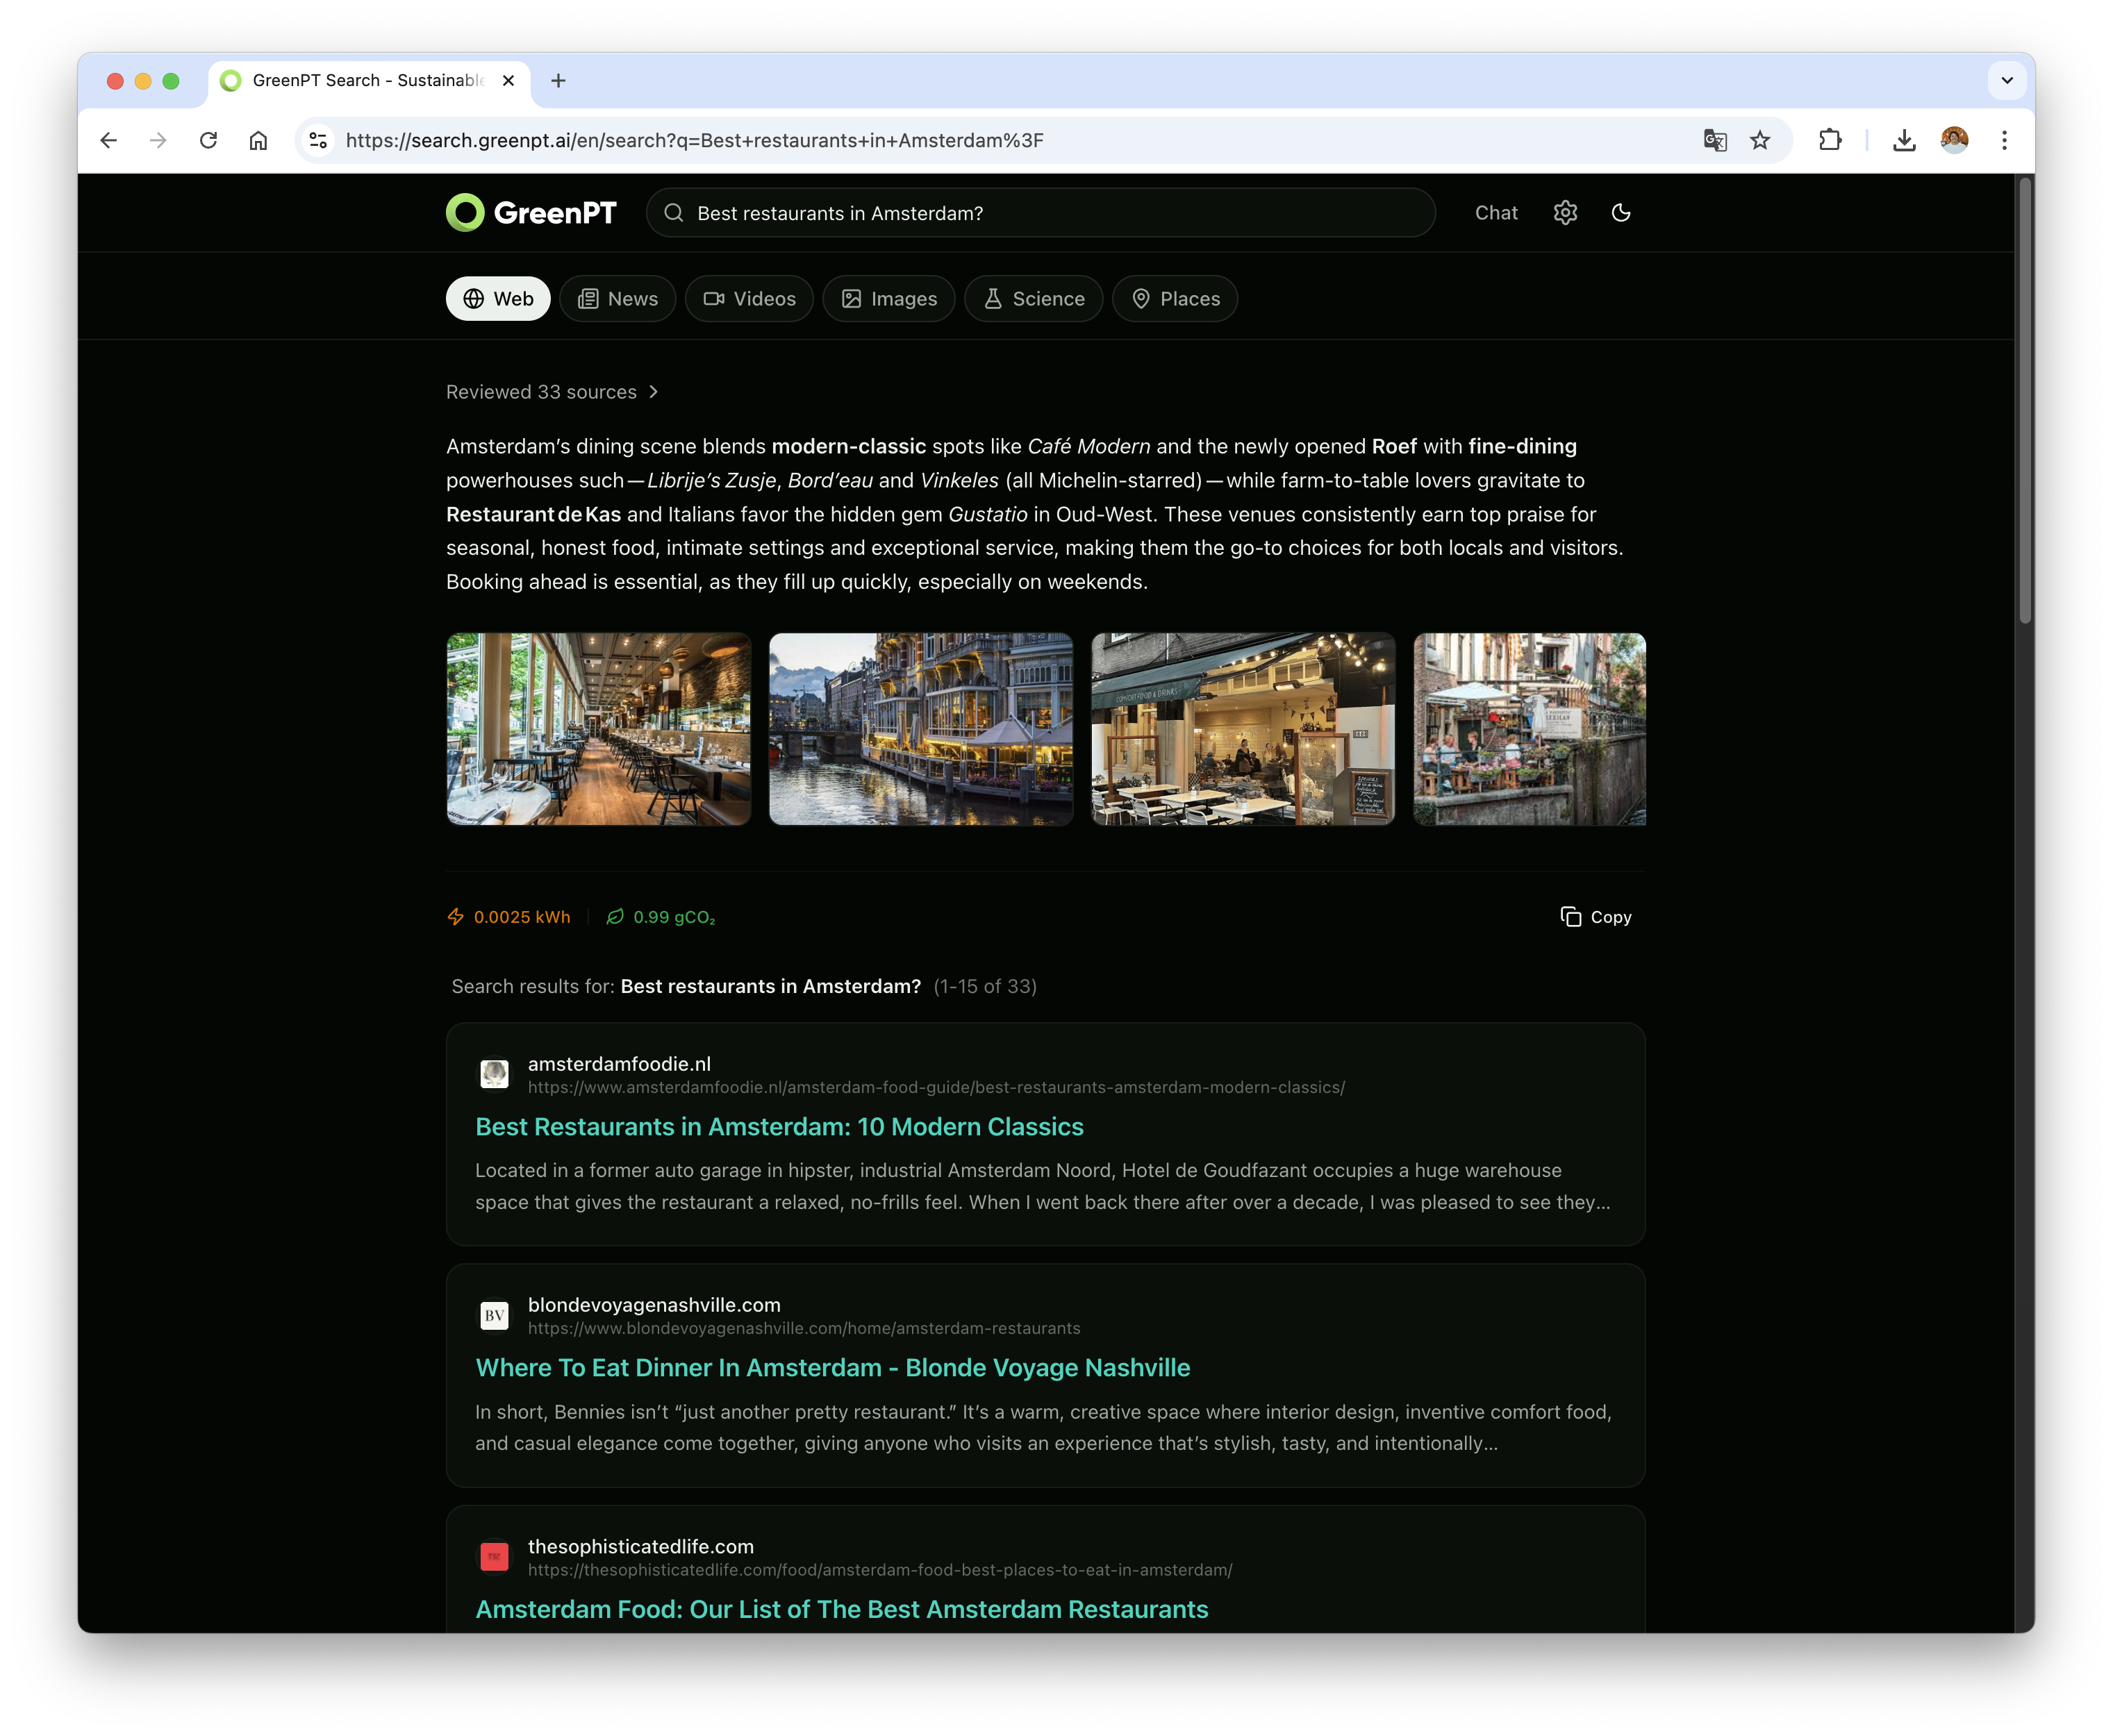This screenshot has width=2113, height=1736.
Task: Reload the current page
Action: pyautogui.click(x=209, y=140)
